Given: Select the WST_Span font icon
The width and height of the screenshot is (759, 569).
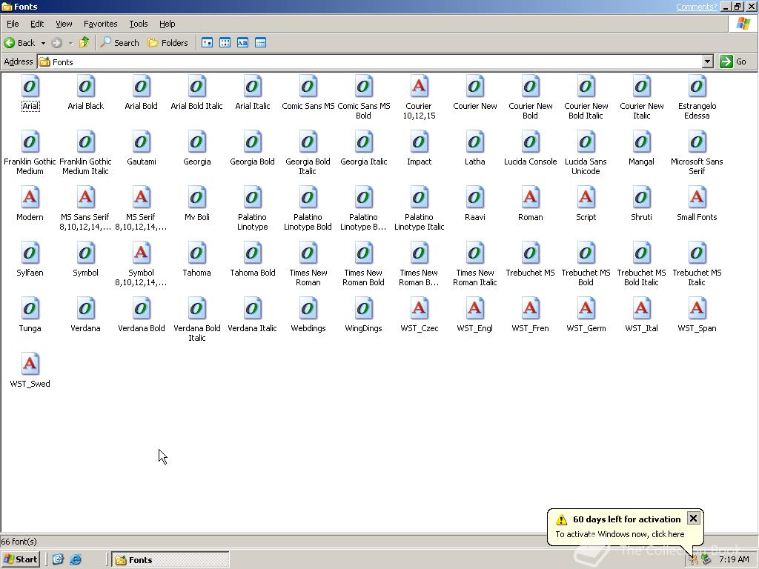Looking at the screenshot, I should click(x=697, y=309).
